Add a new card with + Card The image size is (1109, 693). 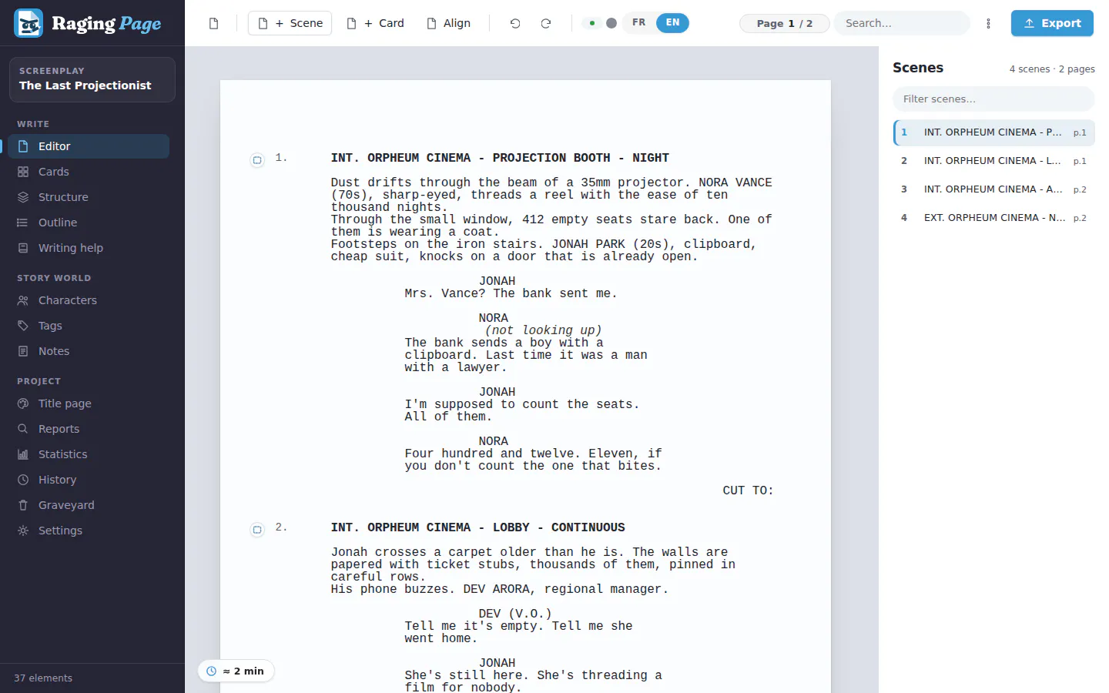click(375, 23)
